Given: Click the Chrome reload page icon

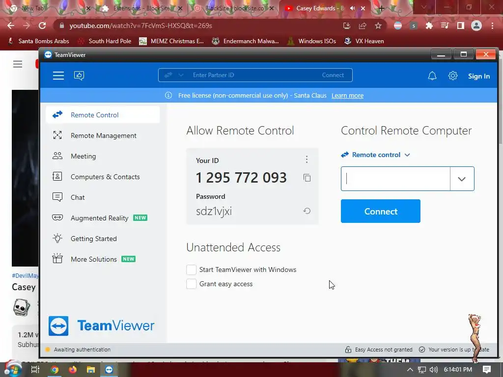Looking at the screenshot, I should click(x=42, y=26).
